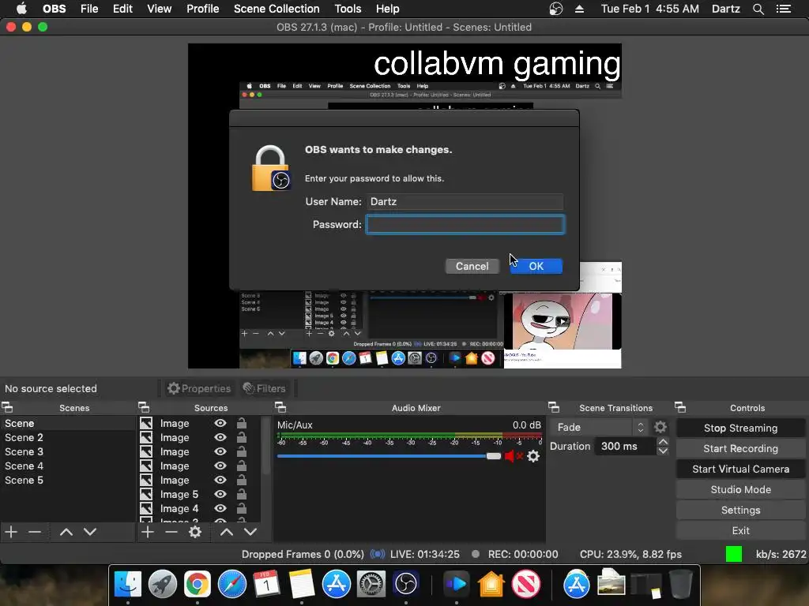Click the OBS status icon in the menu bar
The image size is (809, 606).
pyautogui.click(x=555, y=9)
